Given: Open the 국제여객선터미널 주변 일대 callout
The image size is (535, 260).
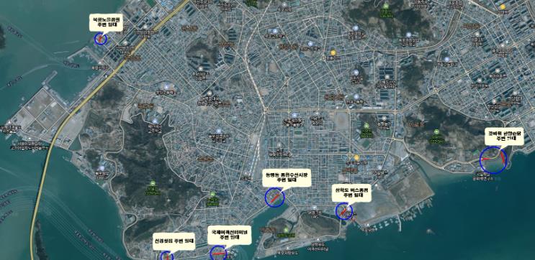Looking at the screenshot, I should coord(230,235).
